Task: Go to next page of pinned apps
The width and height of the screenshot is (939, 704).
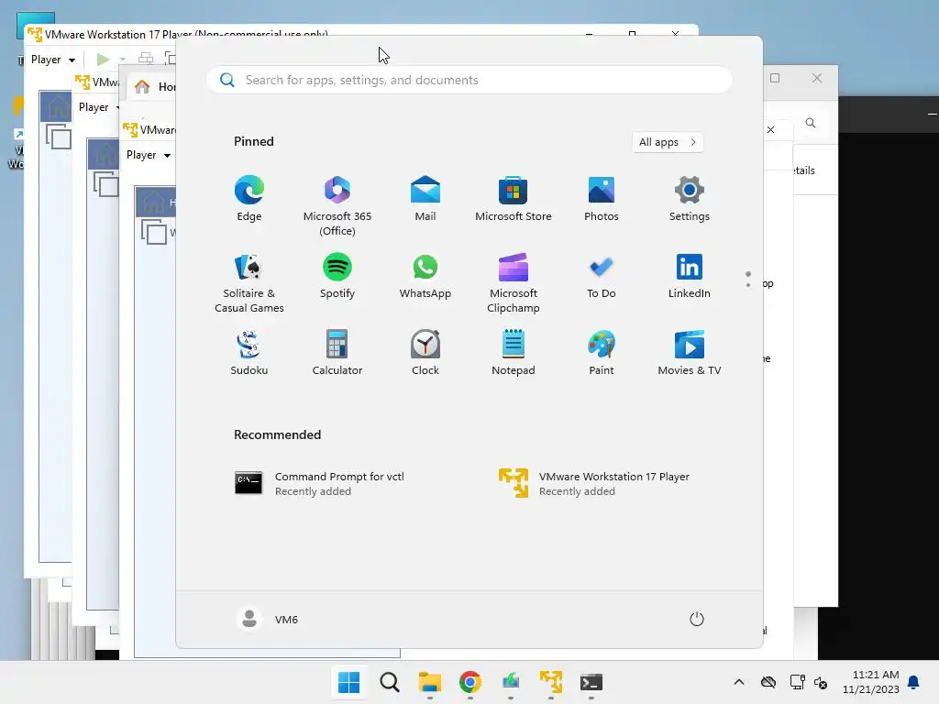Action: (x=748, y=285)
